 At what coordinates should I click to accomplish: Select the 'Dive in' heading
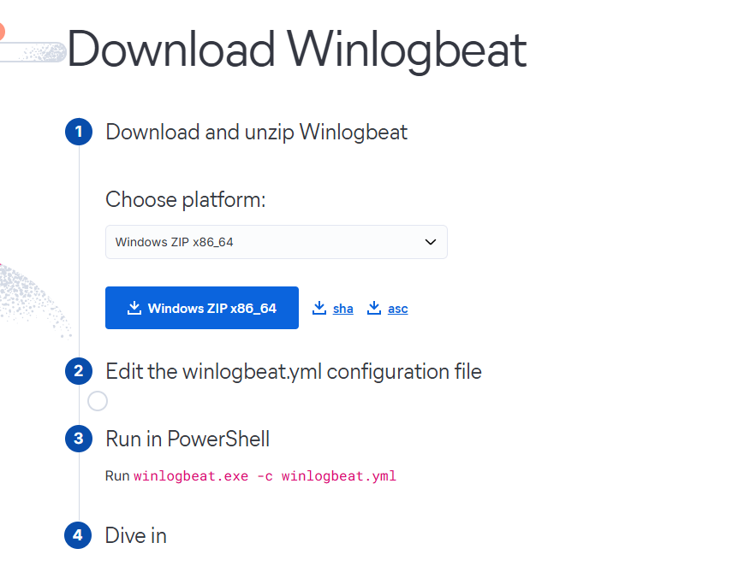tap(136, 535)
